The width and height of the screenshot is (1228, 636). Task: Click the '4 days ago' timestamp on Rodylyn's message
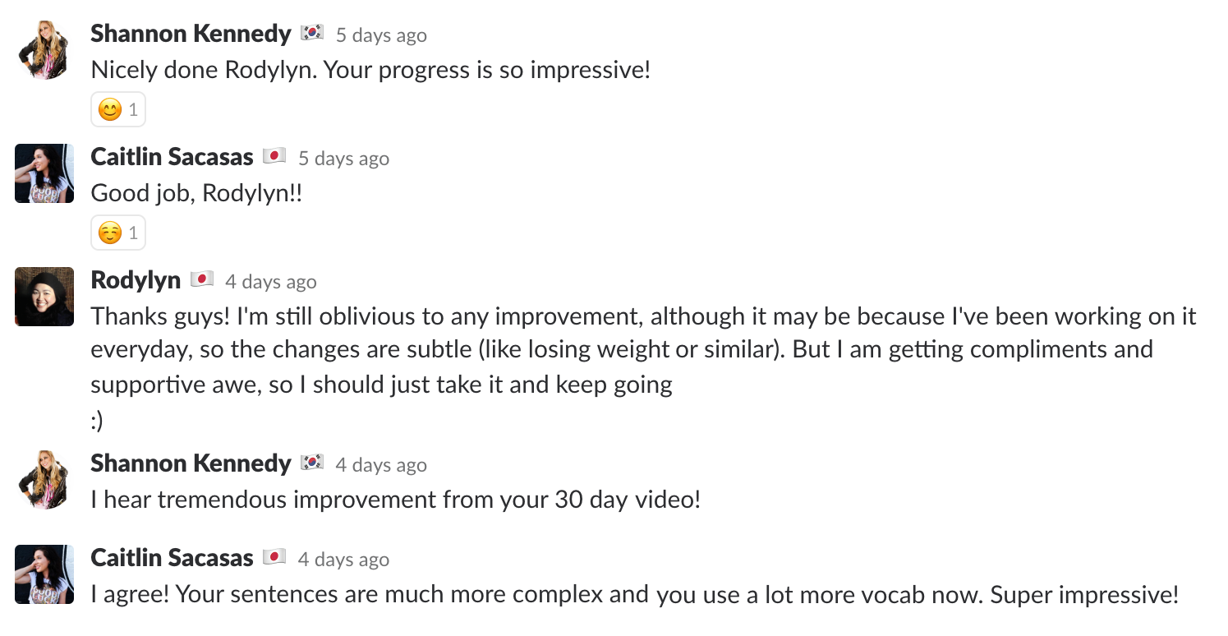(x=270, y=282)
